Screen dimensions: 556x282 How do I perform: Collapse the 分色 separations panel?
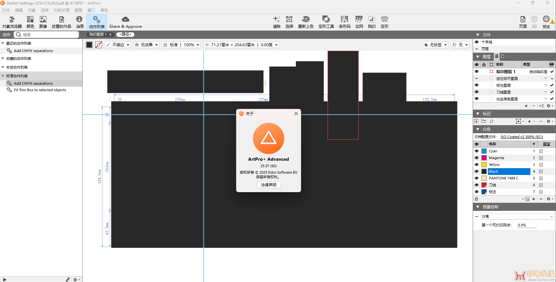478,129
